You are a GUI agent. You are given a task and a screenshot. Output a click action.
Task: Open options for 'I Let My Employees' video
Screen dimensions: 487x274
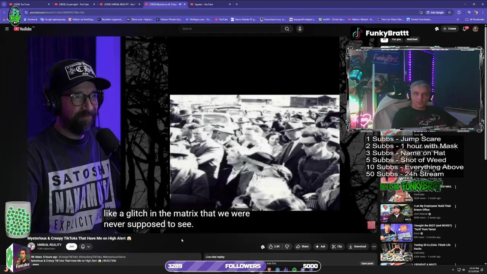pyautogui.click(x=455, y=206)
